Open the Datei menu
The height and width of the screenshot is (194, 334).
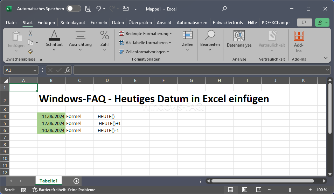(x=11, y=22)
